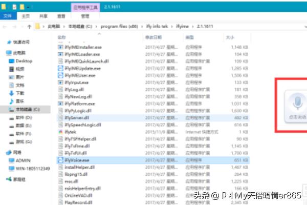Viewport: 307px width, 205px height.
Task: Select the iFlyInput.exe file icon
Action: point(60,83)
